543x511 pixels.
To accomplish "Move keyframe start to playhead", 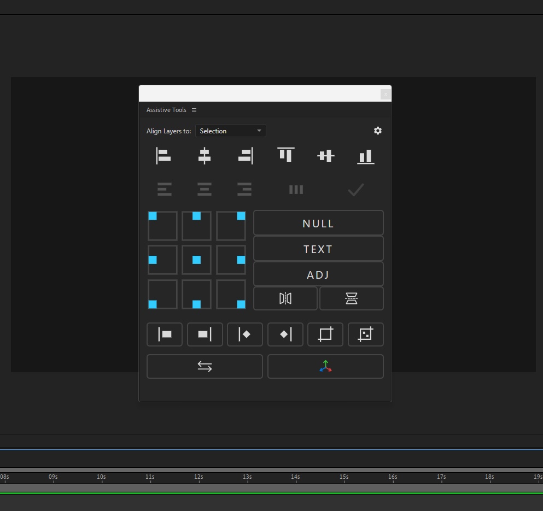I will click(245, 334).
